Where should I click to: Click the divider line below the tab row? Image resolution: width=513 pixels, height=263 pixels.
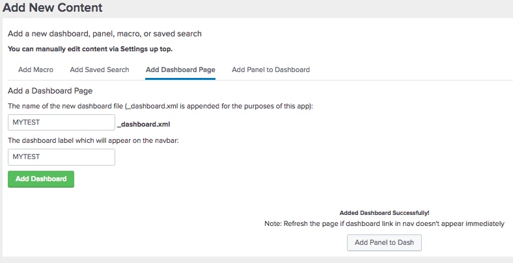(x=260, y=81)
